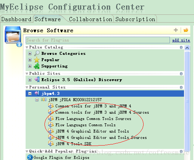194x160 pixels.
Task: Collapse the jBPM jPDL4 N200912212157 node
Action: point(37,100)
